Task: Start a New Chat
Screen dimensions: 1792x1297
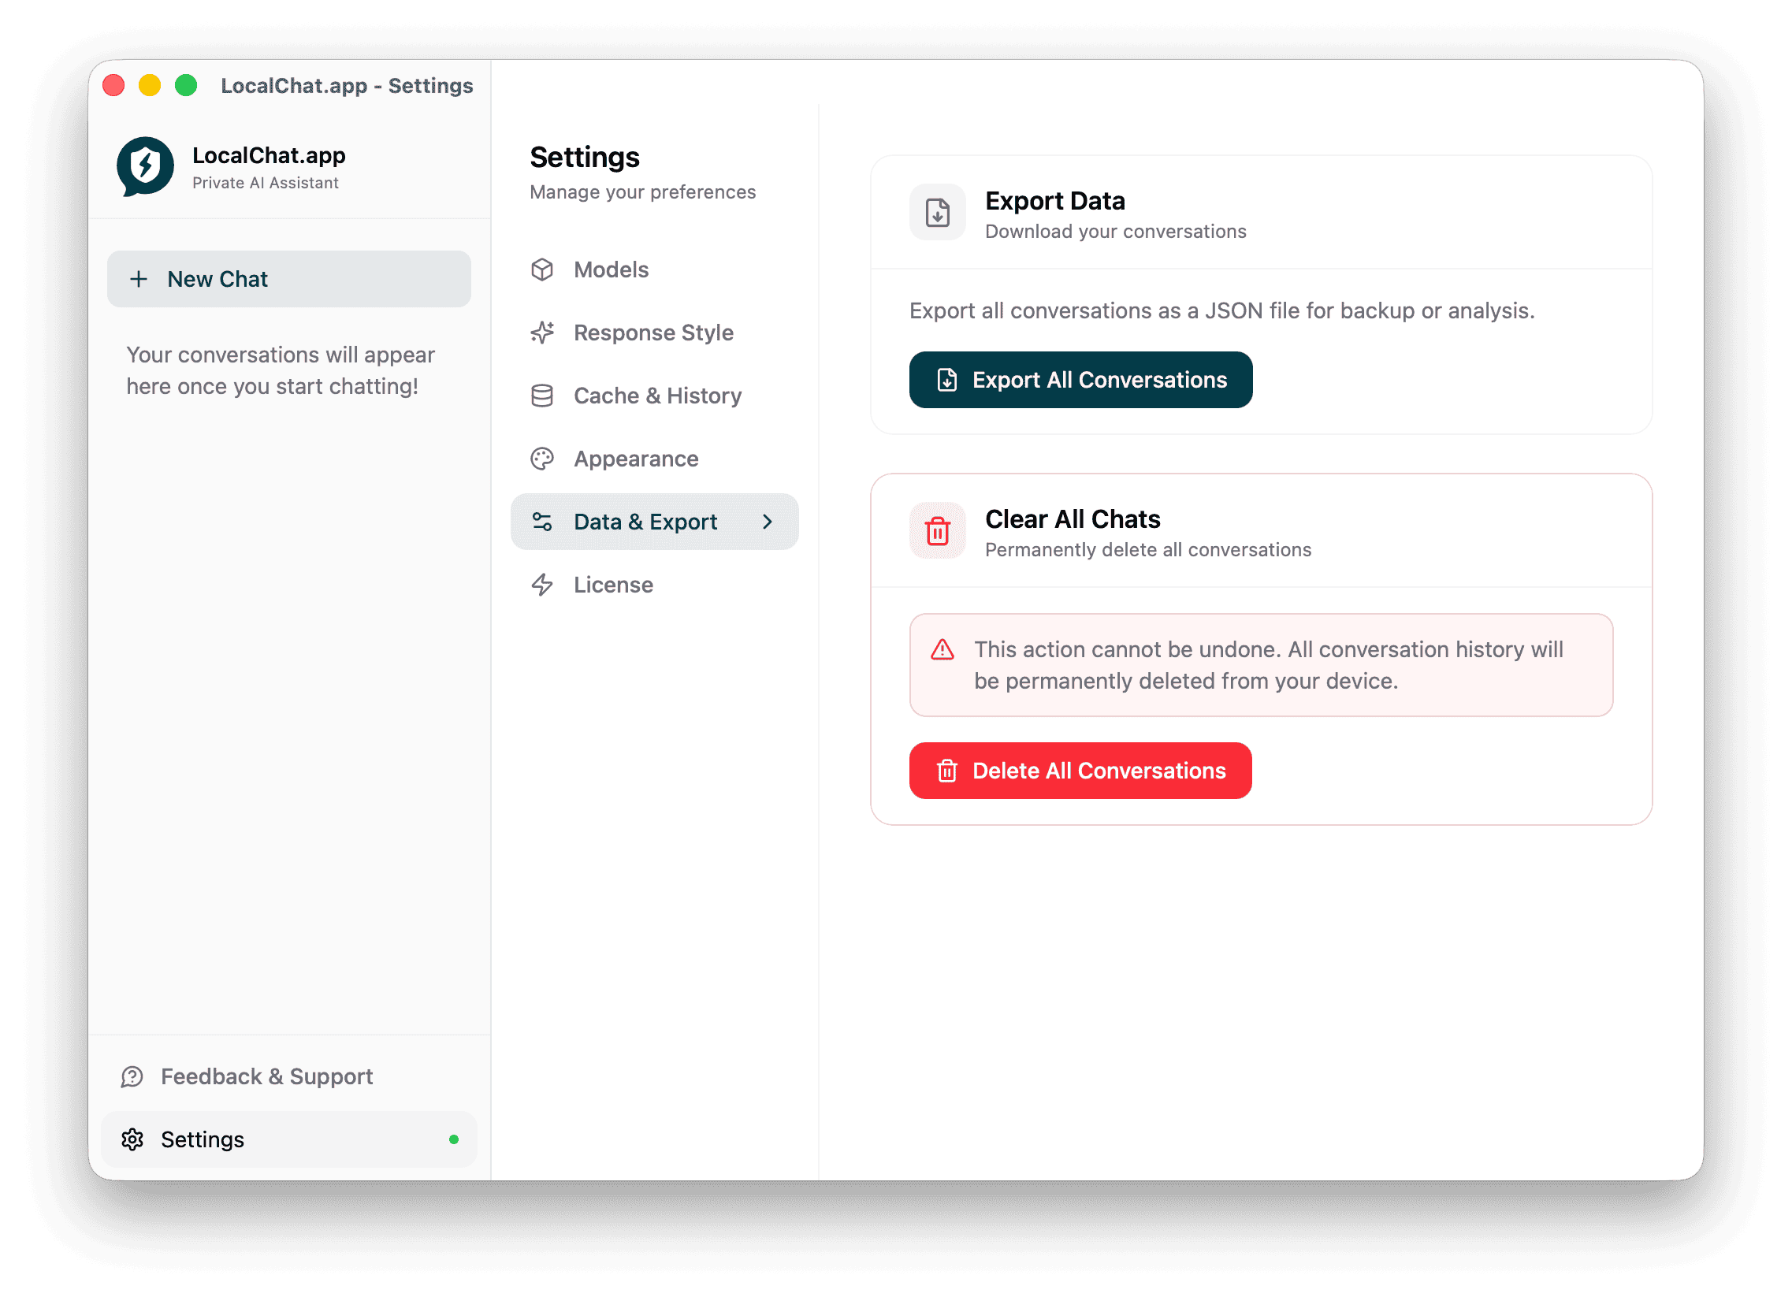Action: pos(289,279)
